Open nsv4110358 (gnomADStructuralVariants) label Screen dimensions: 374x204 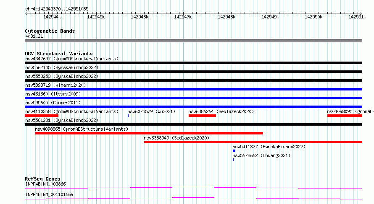(x=72, y=111)
